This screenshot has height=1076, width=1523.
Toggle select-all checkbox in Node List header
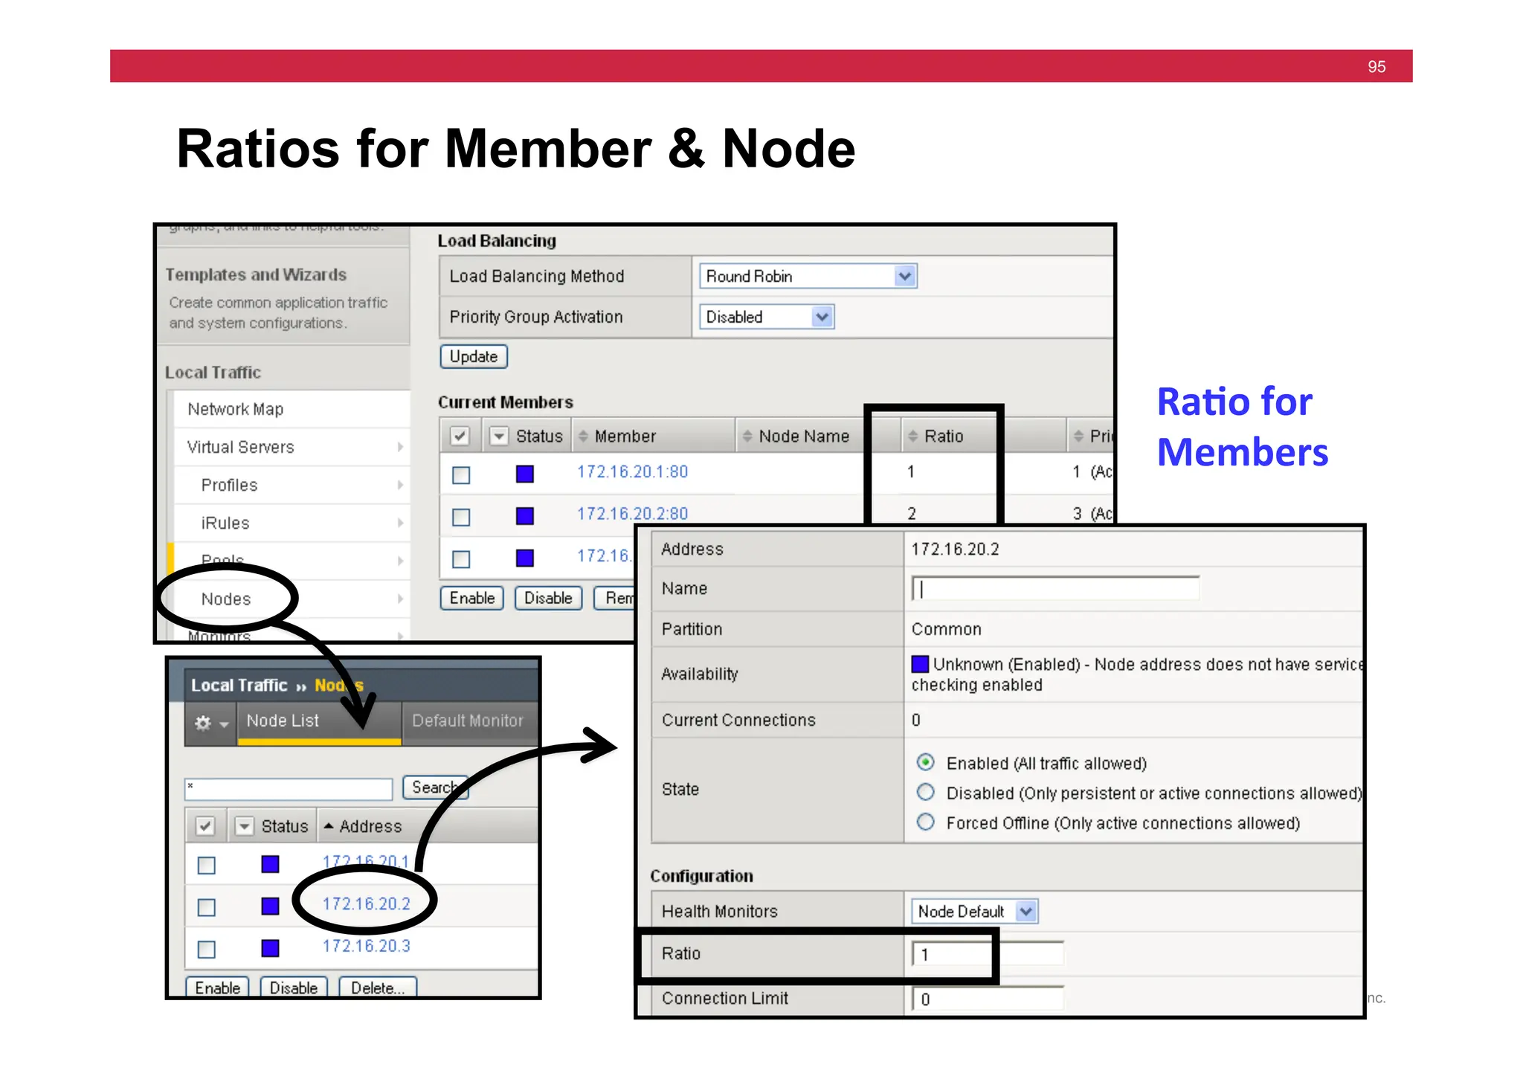(x=205, y=826)
